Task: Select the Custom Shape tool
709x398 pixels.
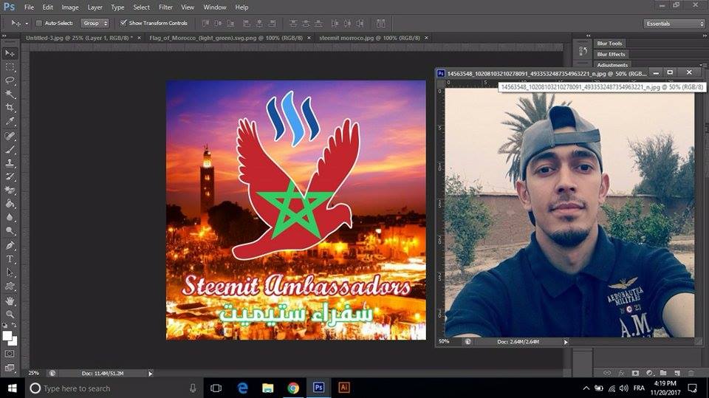Action: pyautogui.click(x=10, y=287)
